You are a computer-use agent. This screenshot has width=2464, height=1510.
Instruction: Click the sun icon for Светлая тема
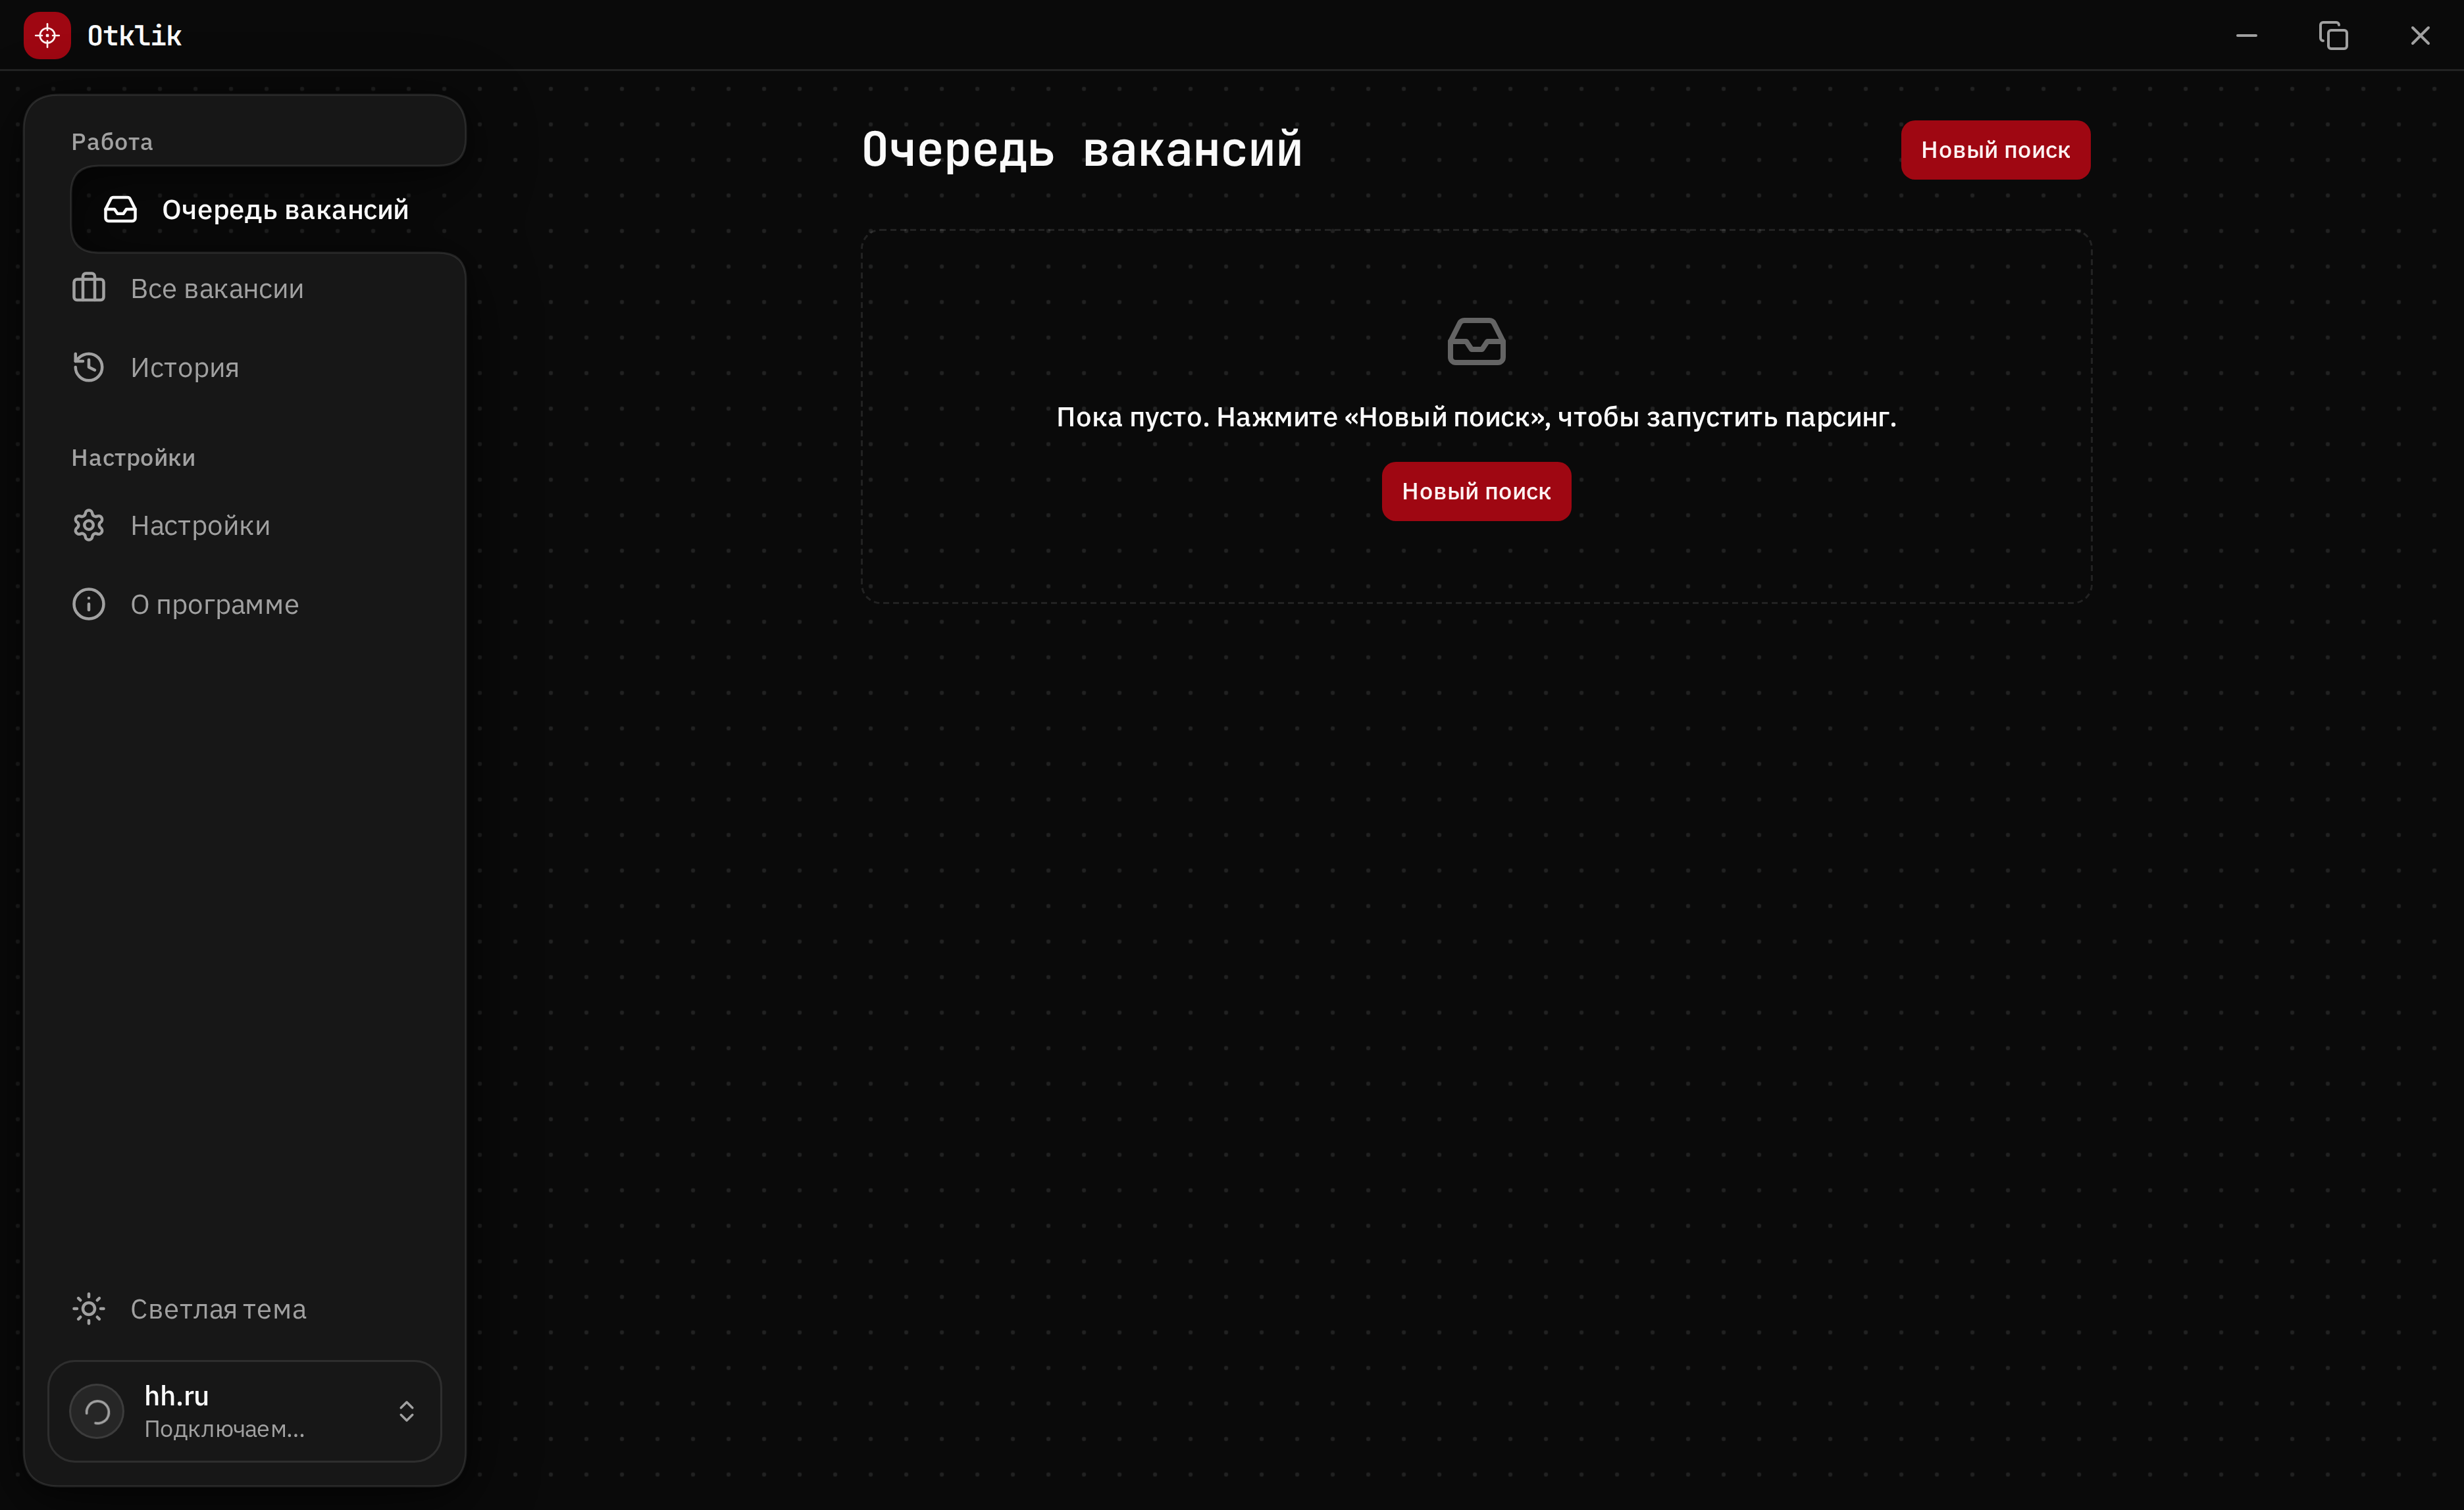coord(89,1309)
